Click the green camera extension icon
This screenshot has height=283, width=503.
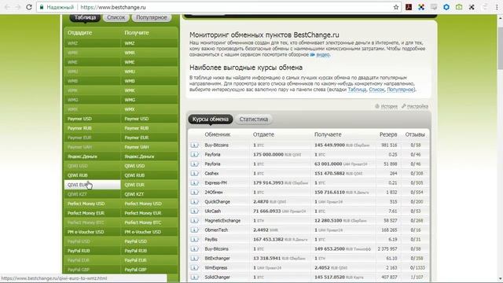pyautogui.click(x=459, y=7)
